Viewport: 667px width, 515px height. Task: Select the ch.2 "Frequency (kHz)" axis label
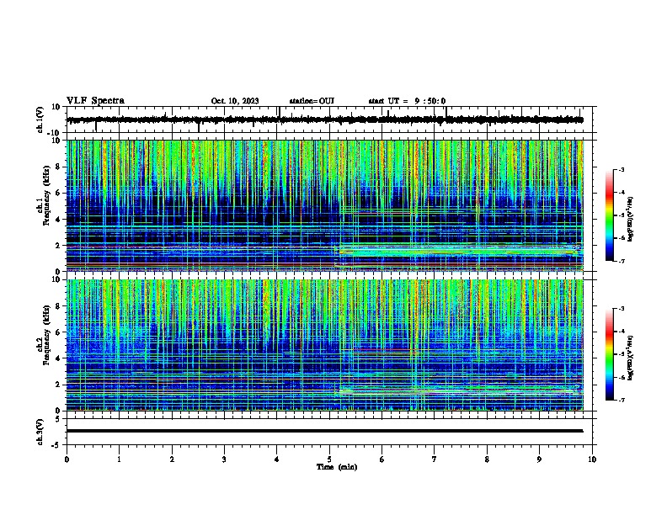click(47, 335)
